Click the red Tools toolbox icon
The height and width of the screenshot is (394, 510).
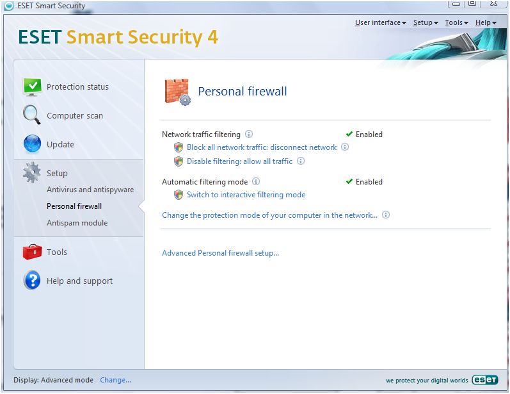click(32, 252)
